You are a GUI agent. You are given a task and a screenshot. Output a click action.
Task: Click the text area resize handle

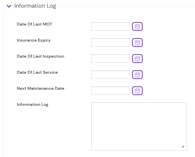tap(183, 146)
